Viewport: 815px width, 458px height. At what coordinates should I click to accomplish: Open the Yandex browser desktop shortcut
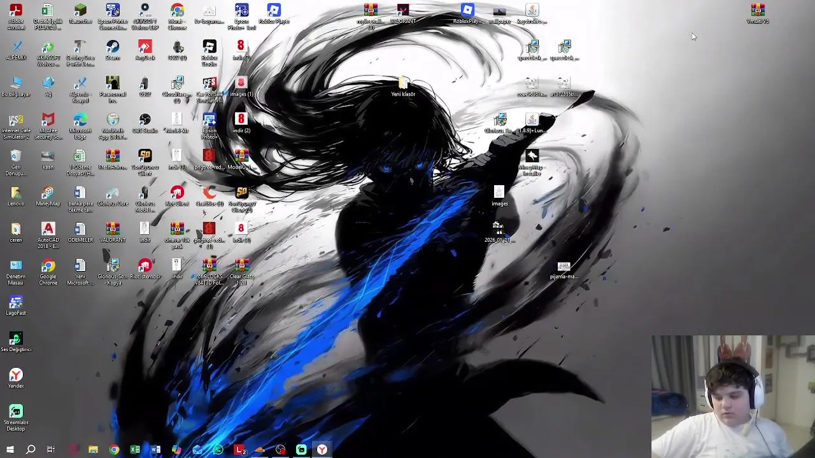[x=16, y=378]
